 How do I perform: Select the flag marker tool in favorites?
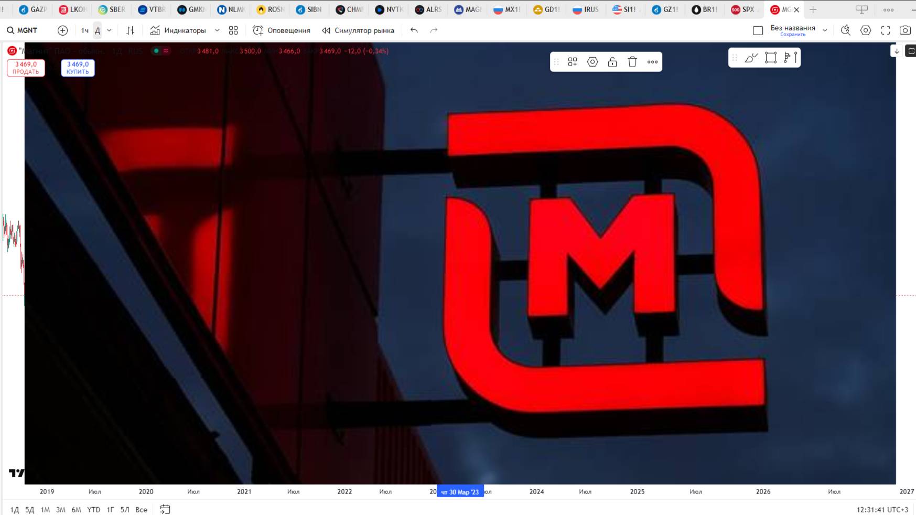(787, 58)
